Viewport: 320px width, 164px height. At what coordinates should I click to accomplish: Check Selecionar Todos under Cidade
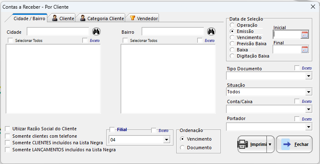click(x=10, y=40)
